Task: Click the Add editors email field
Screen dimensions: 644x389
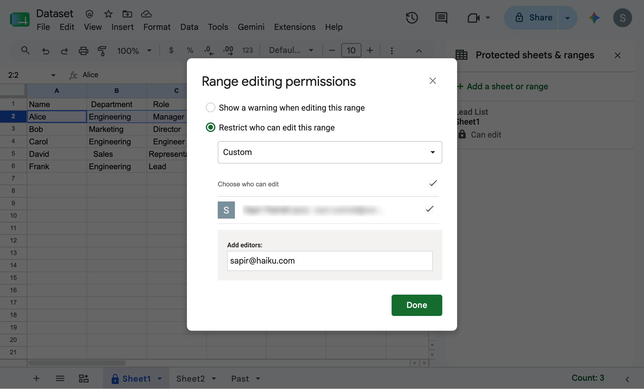Action: (330, 261)
